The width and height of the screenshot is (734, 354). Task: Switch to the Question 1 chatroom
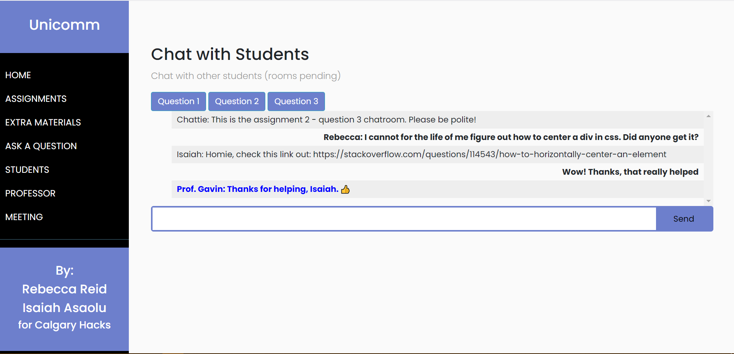(179, 101)
